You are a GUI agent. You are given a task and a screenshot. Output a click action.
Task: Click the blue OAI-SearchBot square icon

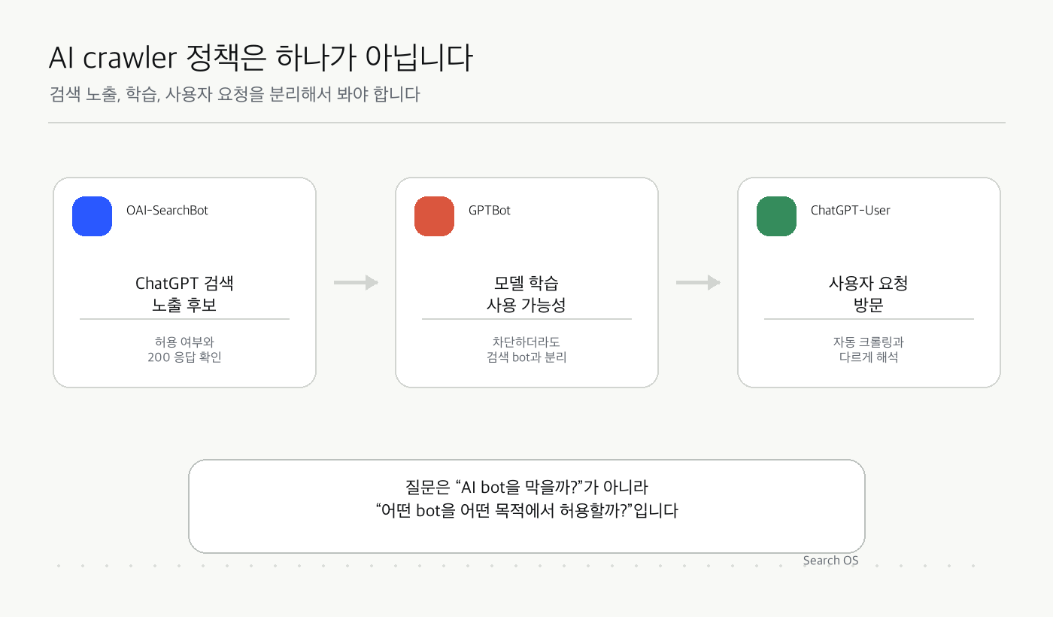[92, 216]
